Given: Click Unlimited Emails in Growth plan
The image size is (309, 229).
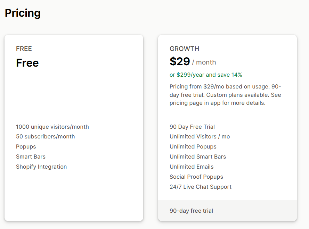Looking at the screenshot, I should [192, 167].
